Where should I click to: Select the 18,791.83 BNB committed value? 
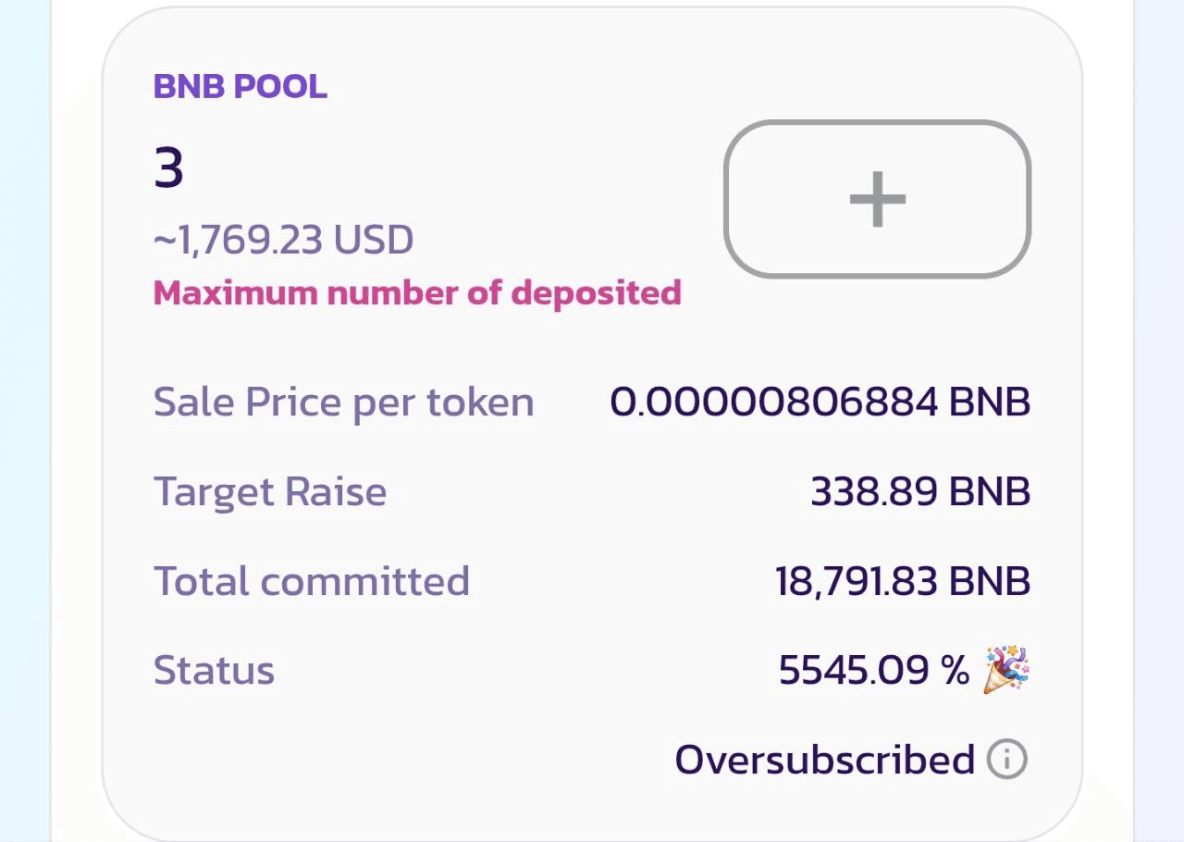click(902, 581)
